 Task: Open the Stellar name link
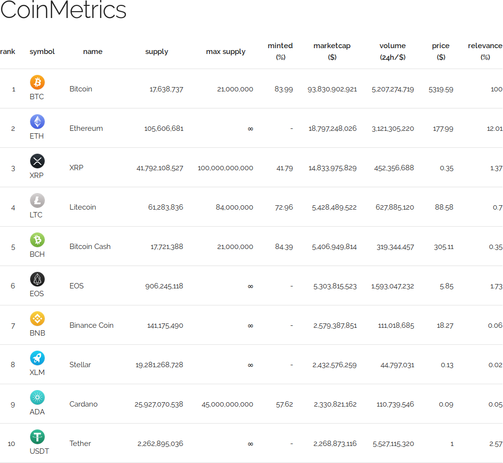coord(80,365)
